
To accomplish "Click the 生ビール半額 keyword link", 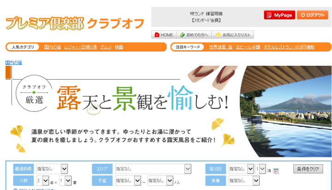I will click(248, 47).
